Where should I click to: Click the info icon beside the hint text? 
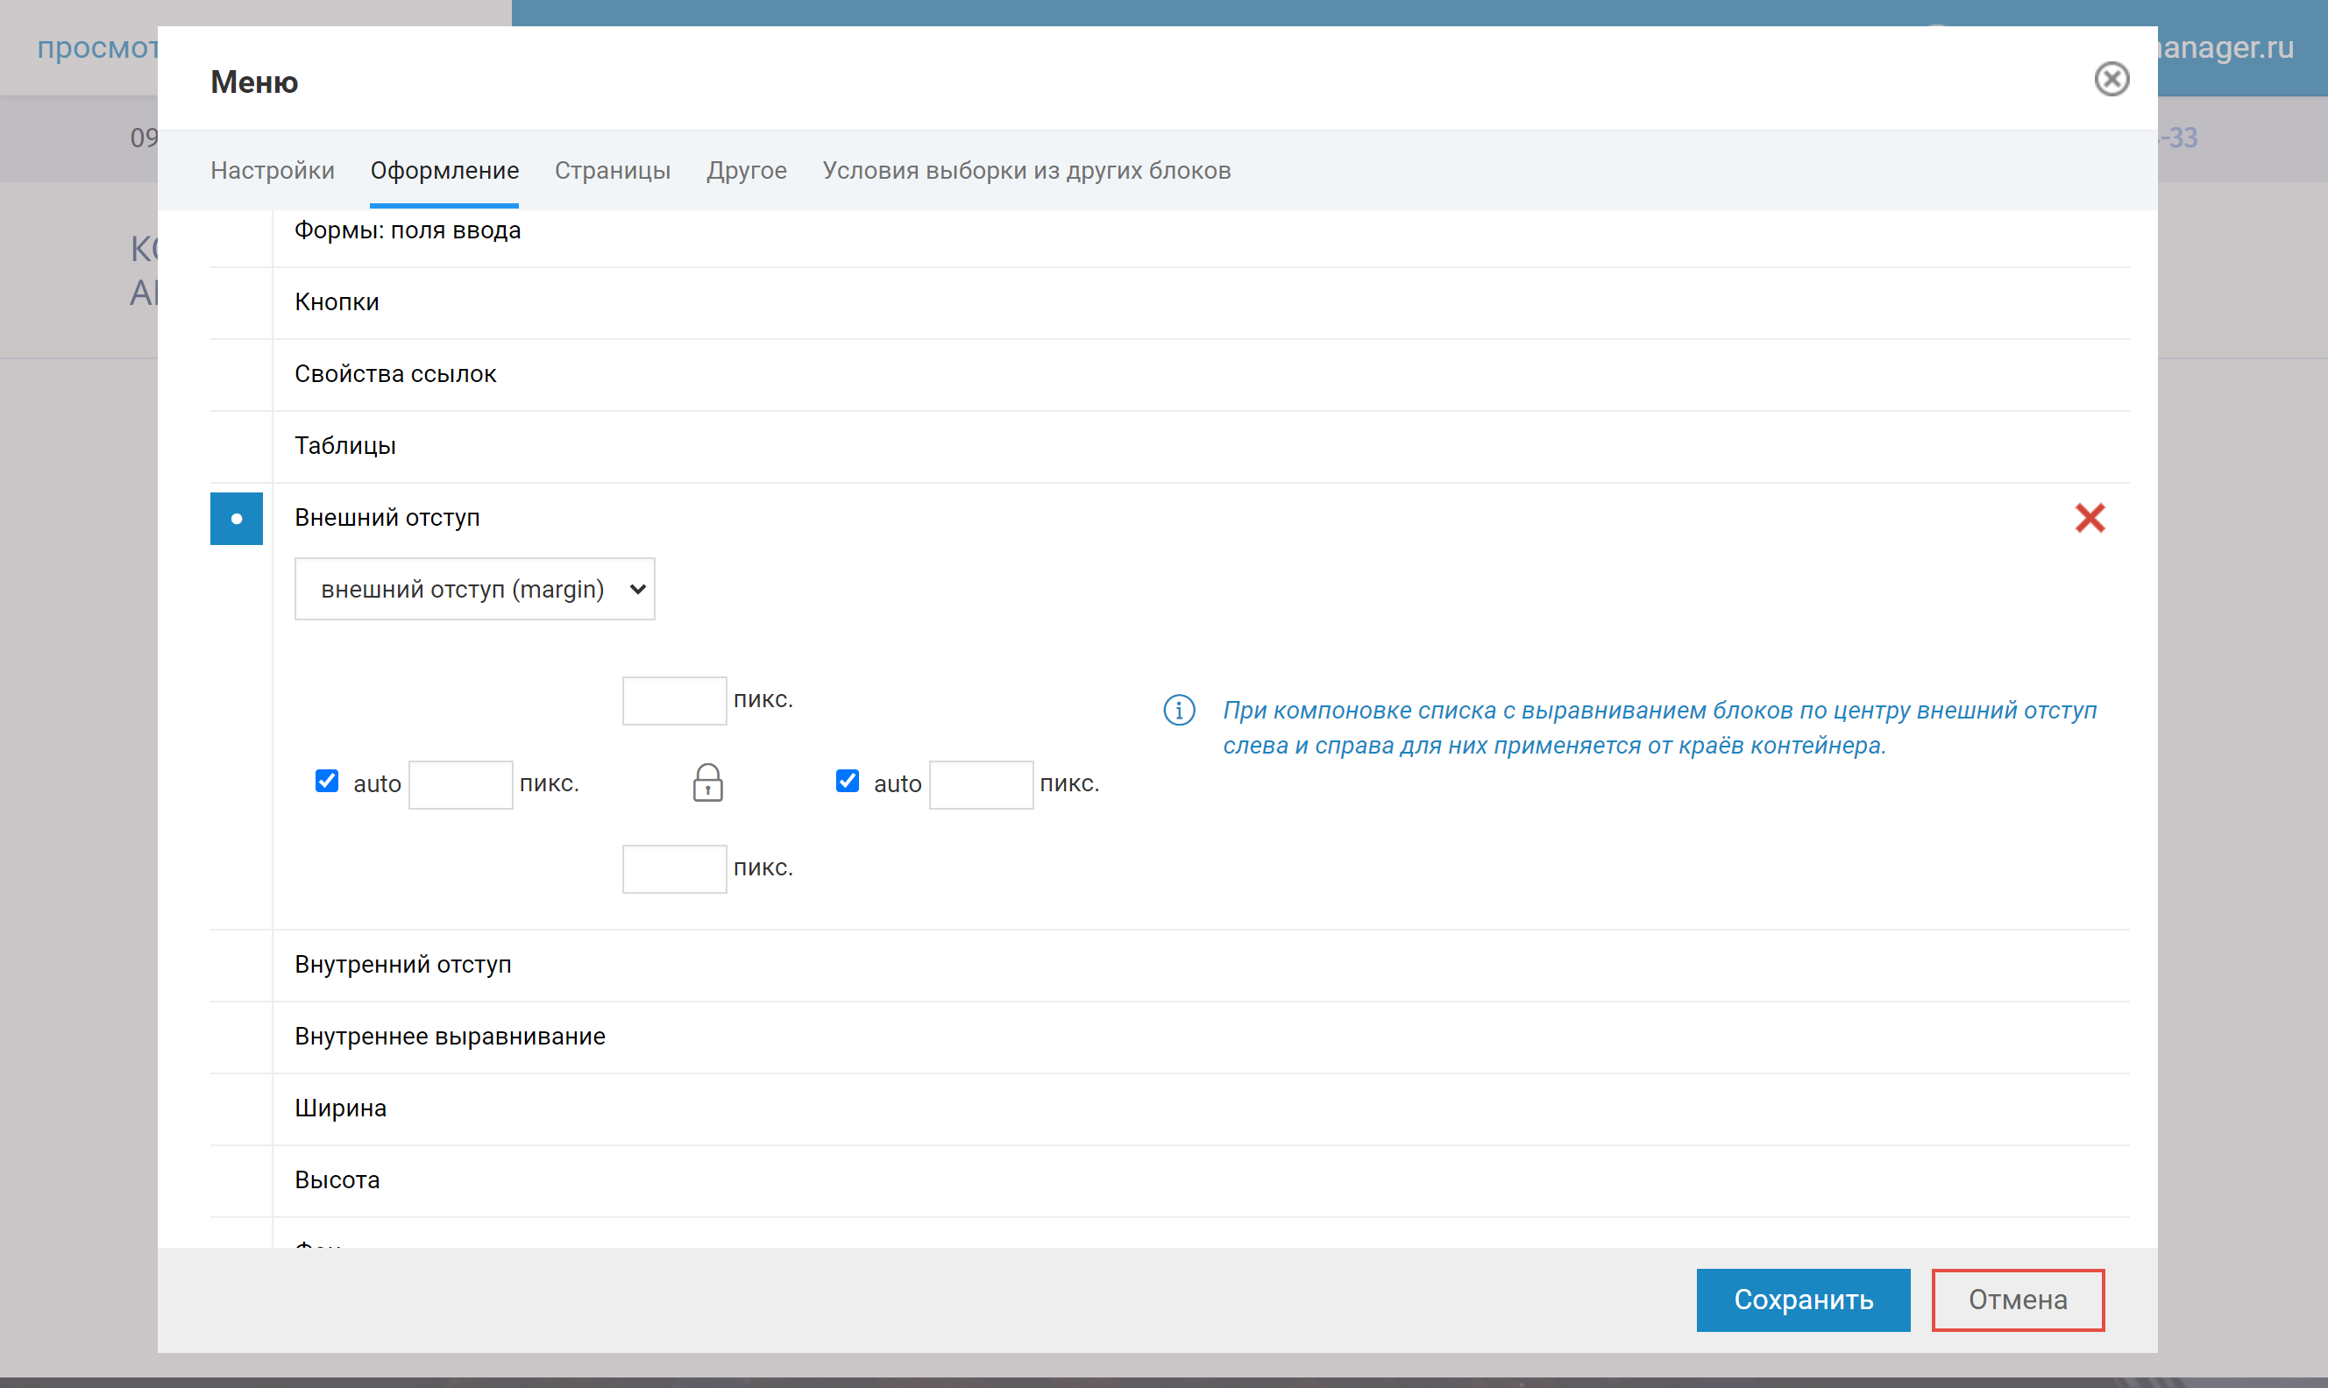[x=1179, y=710]
